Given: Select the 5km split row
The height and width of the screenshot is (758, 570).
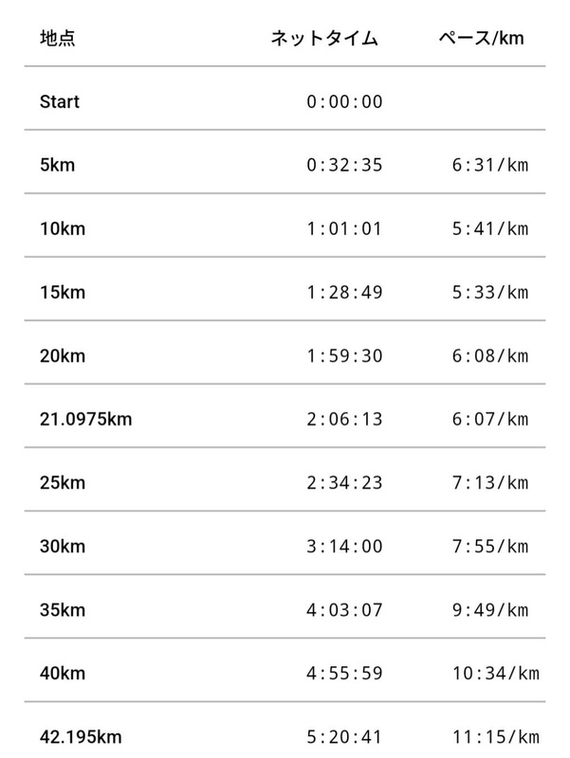Looking at the screenshot, I should (57, 165).
